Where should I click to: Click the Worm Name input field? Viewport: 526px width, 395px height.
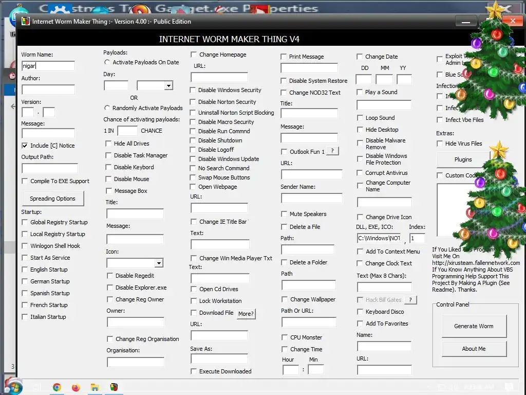[x=48, y=66]
